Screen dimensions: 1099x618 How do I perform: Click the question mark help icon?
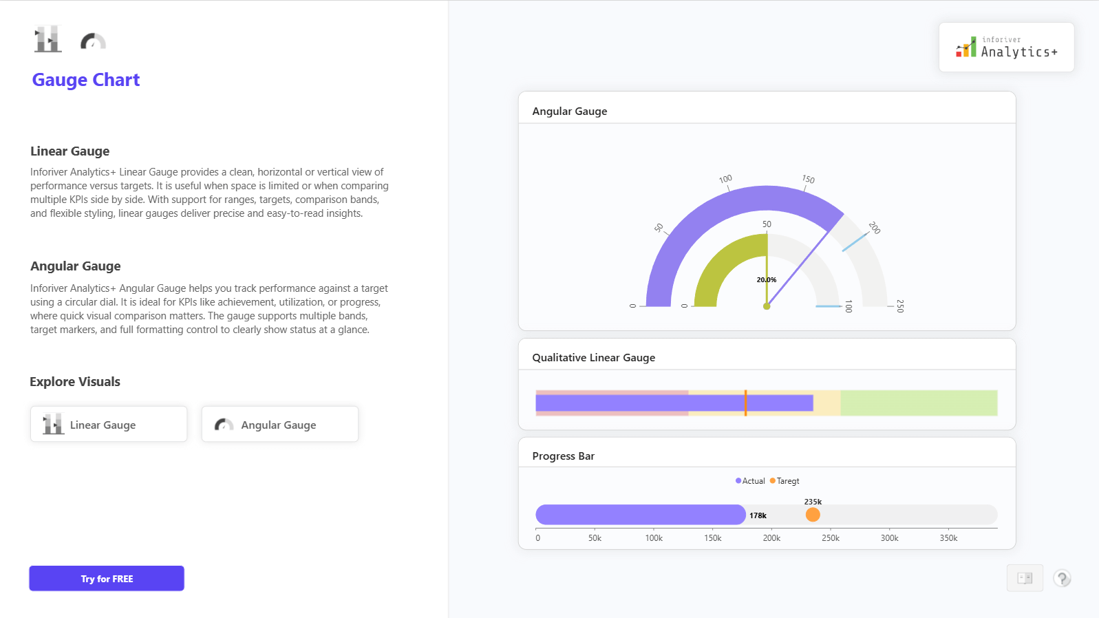[1062, 578]
